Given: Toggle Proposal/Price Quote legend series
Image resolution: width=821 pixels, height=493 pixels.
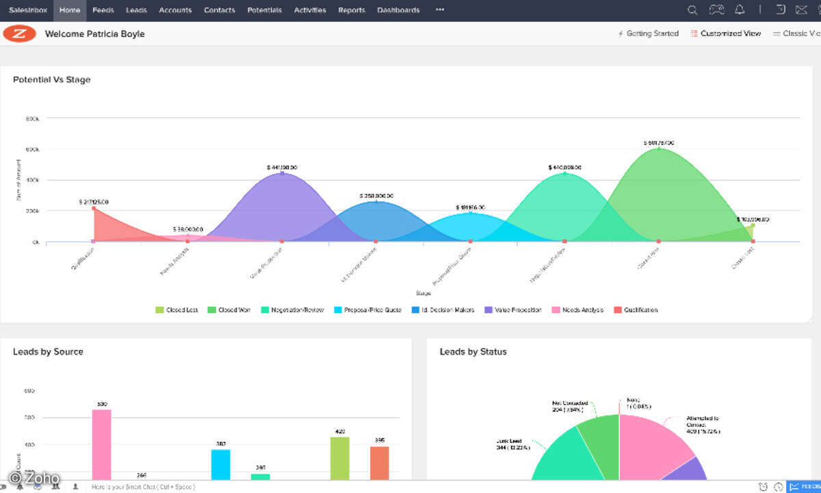Looking at the screenshot, I should (x=368, y=310).
